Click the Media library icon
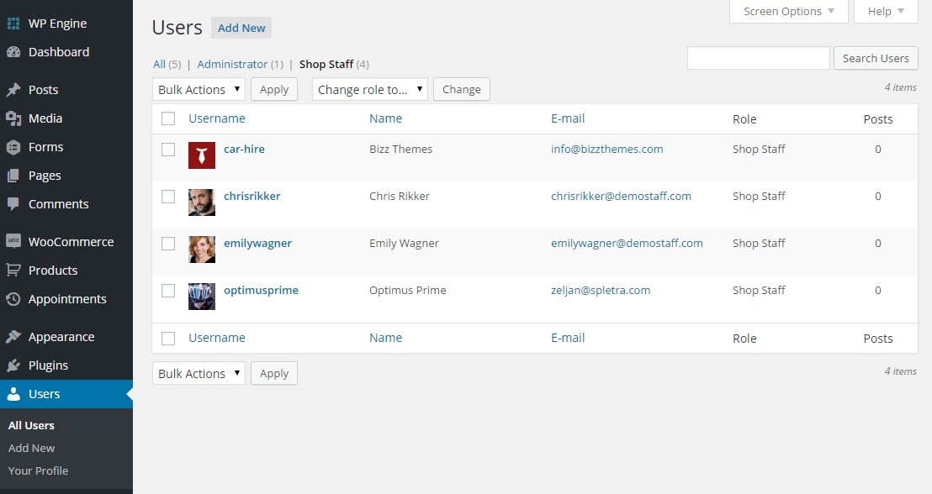 coord(13,118)
